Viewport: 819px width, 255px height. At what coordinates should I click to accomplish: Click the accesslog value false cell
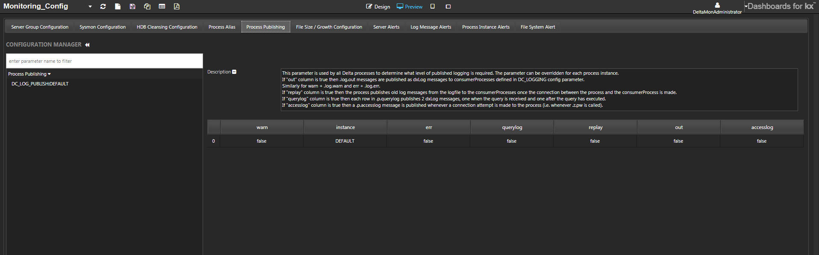click(x=762, y=141)
